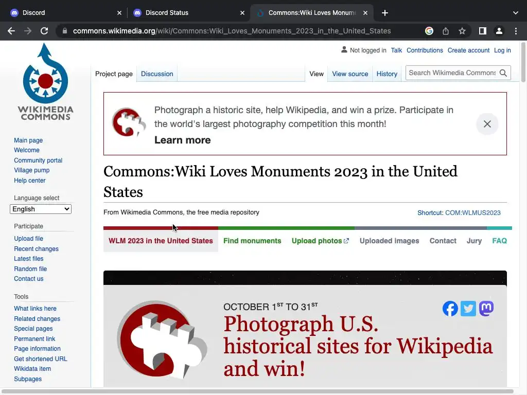Open the Uploaded images tab
The image size is (527, 395).
coord(389,241)
